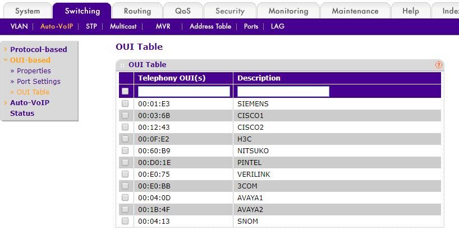Expand the Protocol-based menu section
459x231 pixels.
(38, 49)
